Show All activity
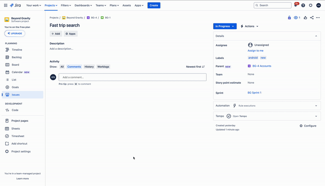Image resolution: width=325 pixels, height=186 pixels. (x=62, y=67)
